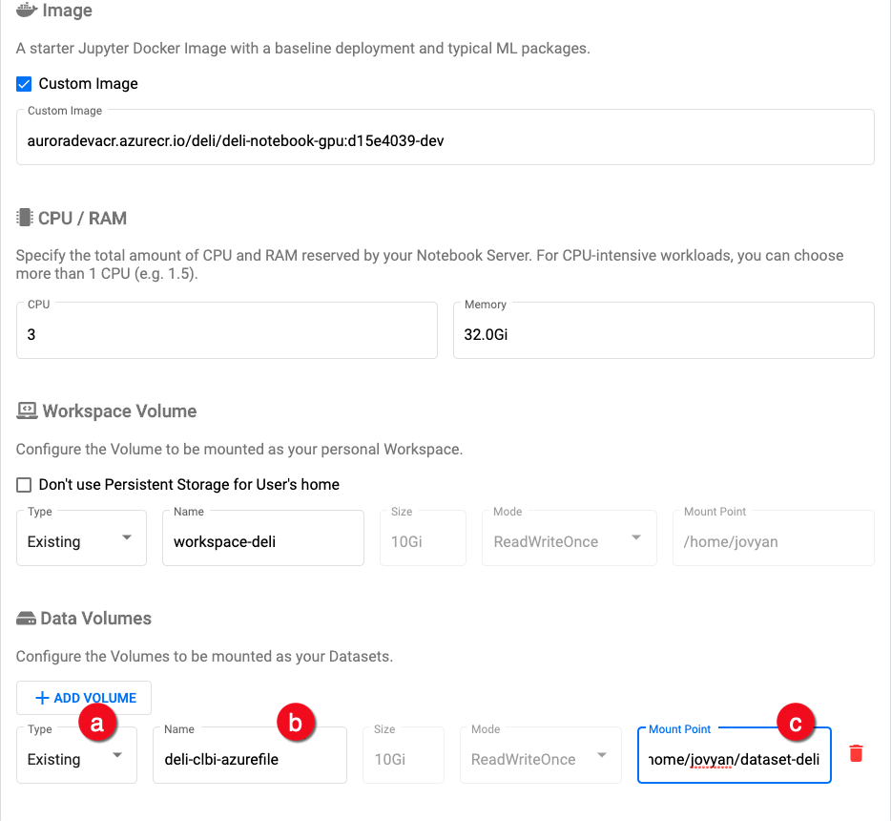The height and width of the screenshot is (821, 891).
Task: Click the chip icon beside CPU / RAM heading
Action: (x=24, y=217)
